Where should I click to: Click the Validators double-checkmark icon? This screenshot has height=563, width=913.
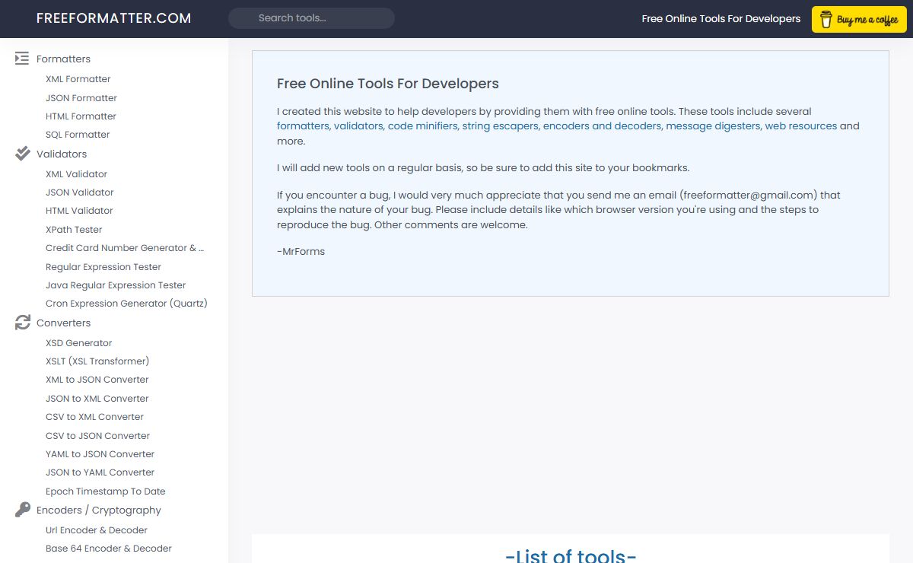23,154
